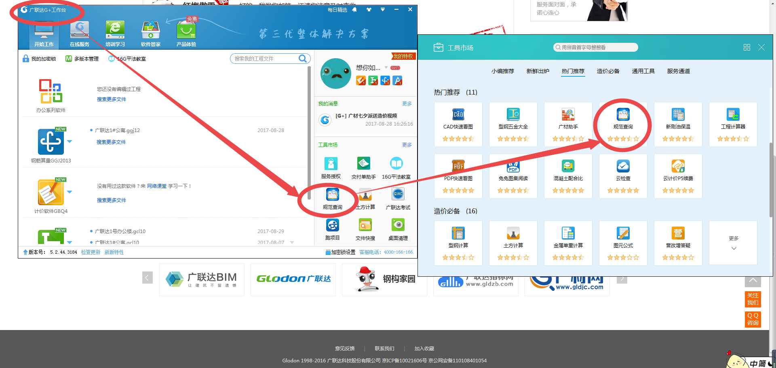This screenshot has width=776, height=368.
Task: Switch to 通用工具 tab
Action: pos(643,71)
